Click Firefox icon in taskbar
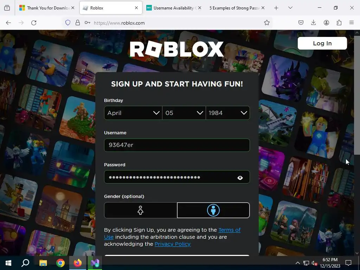This screenshot has width=360, height=270. coord(78,263)
